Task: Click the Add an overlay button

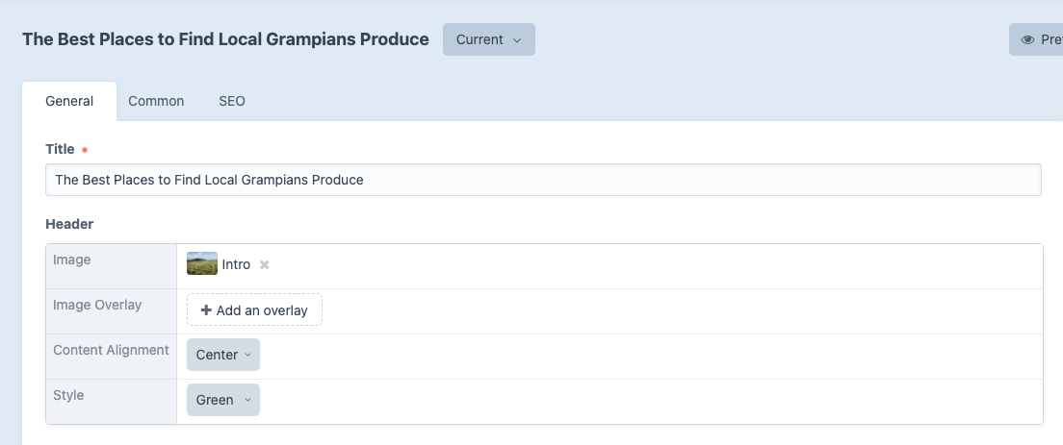Action: tap(254, 309)
